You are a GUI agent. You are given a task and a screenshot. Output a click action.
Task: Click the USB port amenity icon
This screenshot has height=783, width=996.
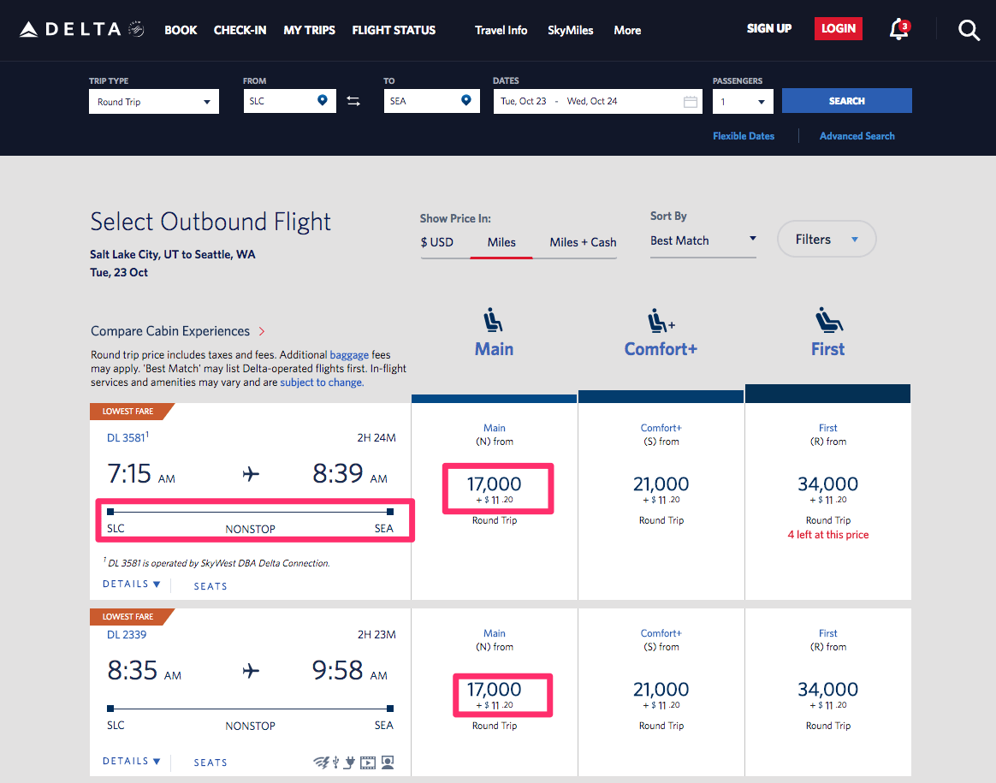coord(335,762)
